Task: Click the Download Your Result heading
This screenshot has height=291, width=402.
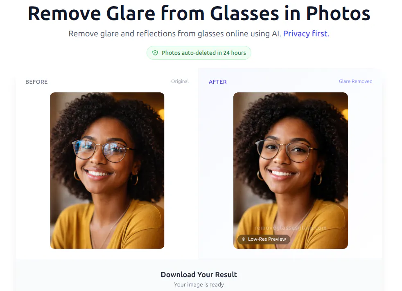Action: pyautogui.click(x=199, y=275)
